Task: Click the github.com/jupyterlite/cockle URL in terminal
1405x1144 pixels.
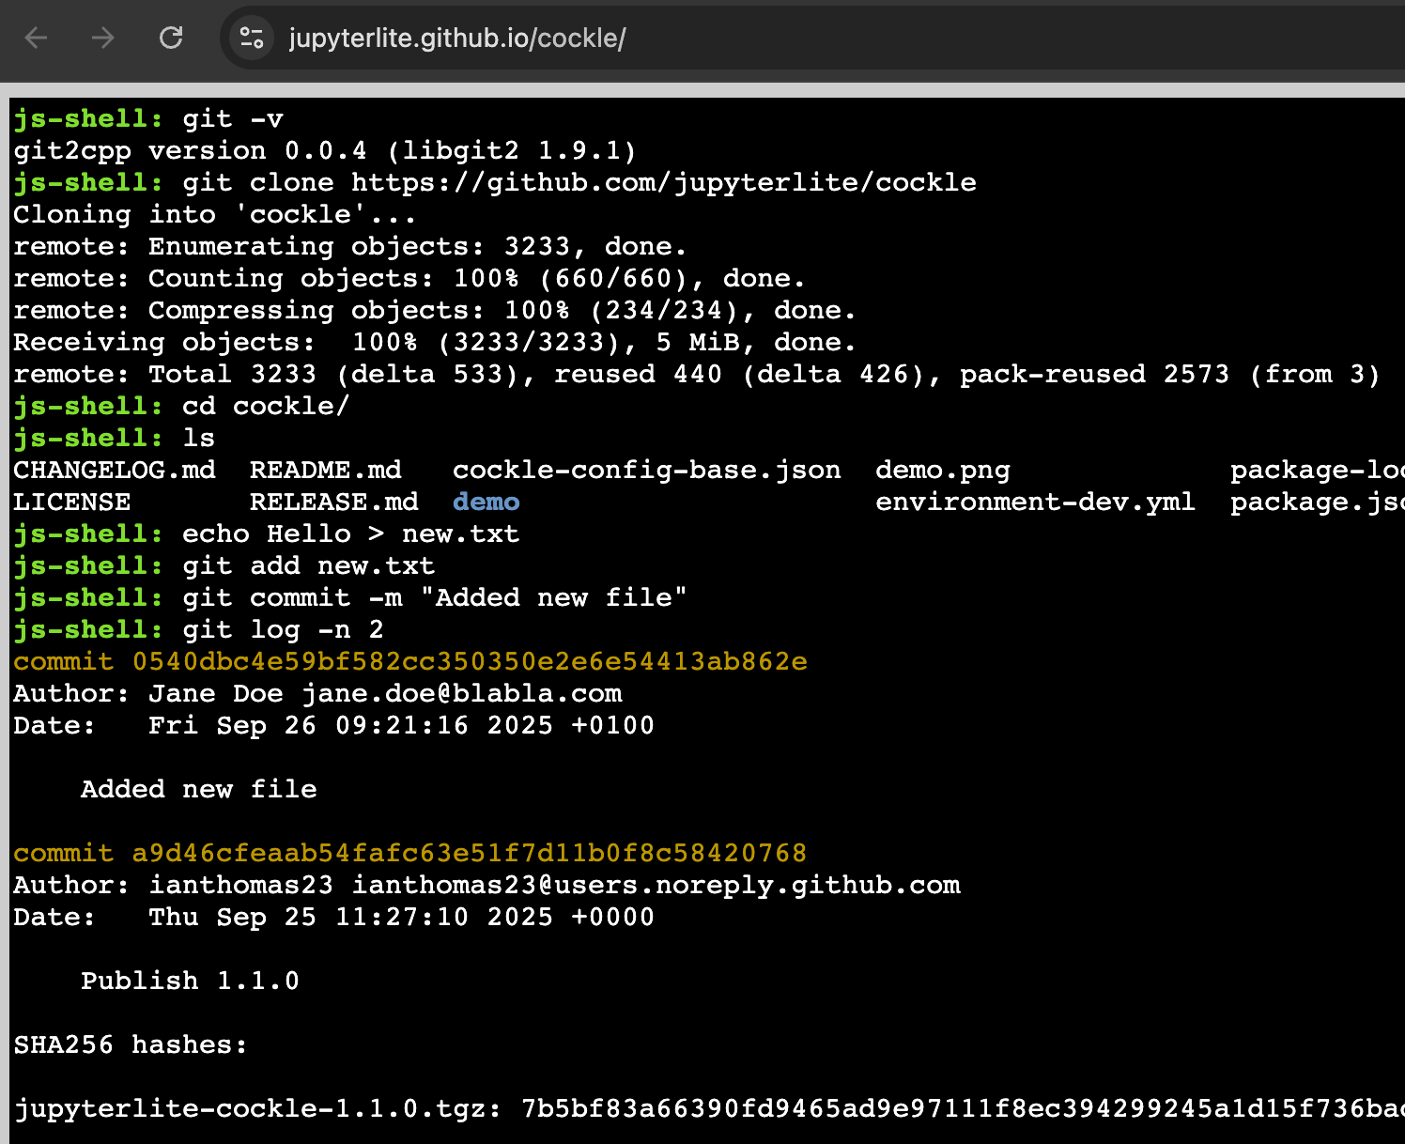Action: point(663,182)
